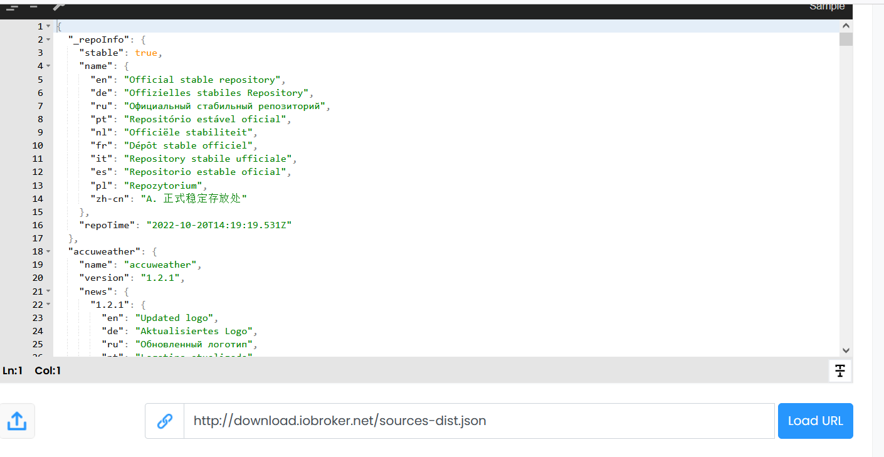Image resolution: width=884 pixels, height=457 pixels.
Task: Click the "news" key on line 21
Action: coord(96,292)
